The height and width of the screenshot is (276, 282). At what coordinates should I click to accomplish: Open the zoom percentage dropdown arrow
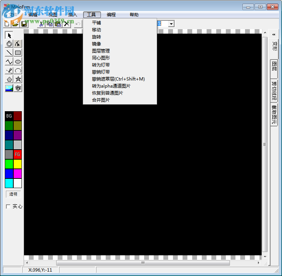[x=171, y=24]
